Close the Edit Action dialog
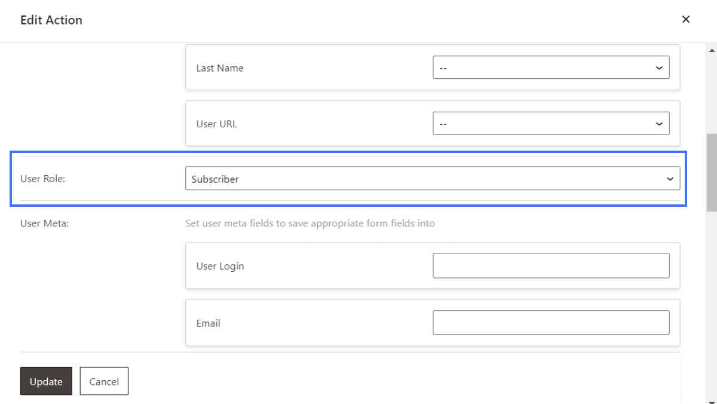The image size is (717, 404). (x=686, y=19)
